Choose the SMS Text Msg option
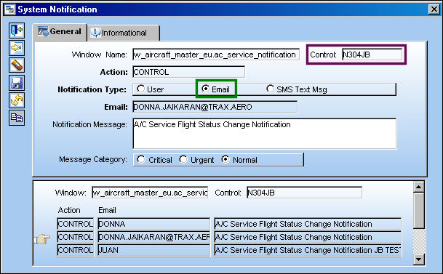This screenshot has width=443, height=274. tap(297, 89)
